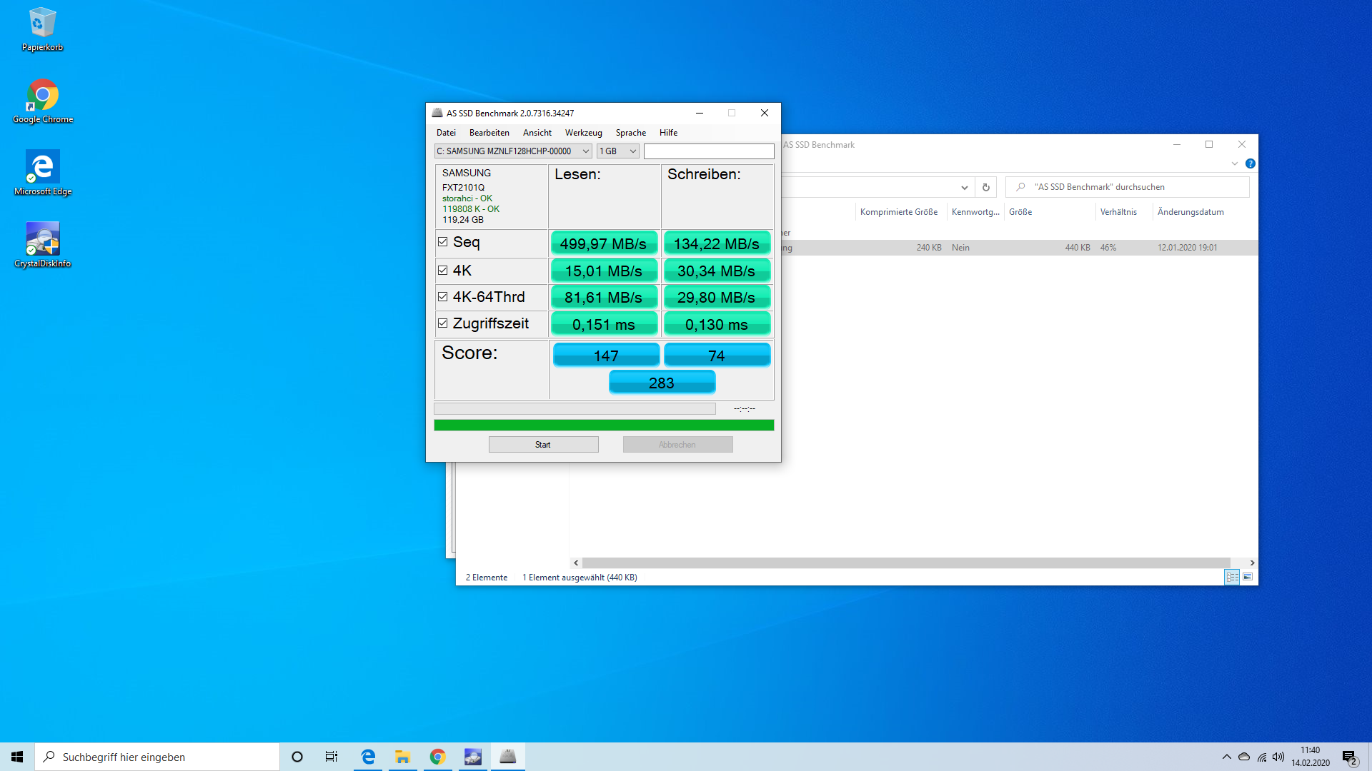Click the horizontal scrollbar in Explorer
The height and width of the screenshot is (771, 1372).
pos(906,563)
